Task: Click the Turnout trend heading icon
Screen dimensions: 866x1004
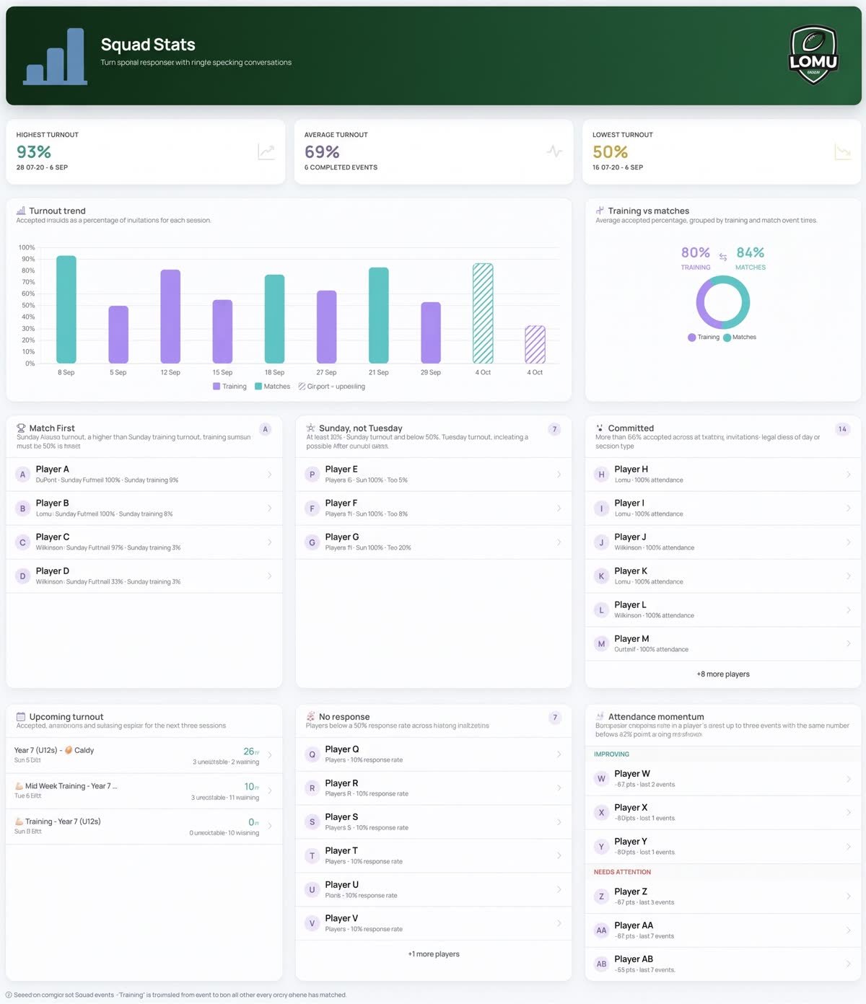Action: [x=21, y=211]
